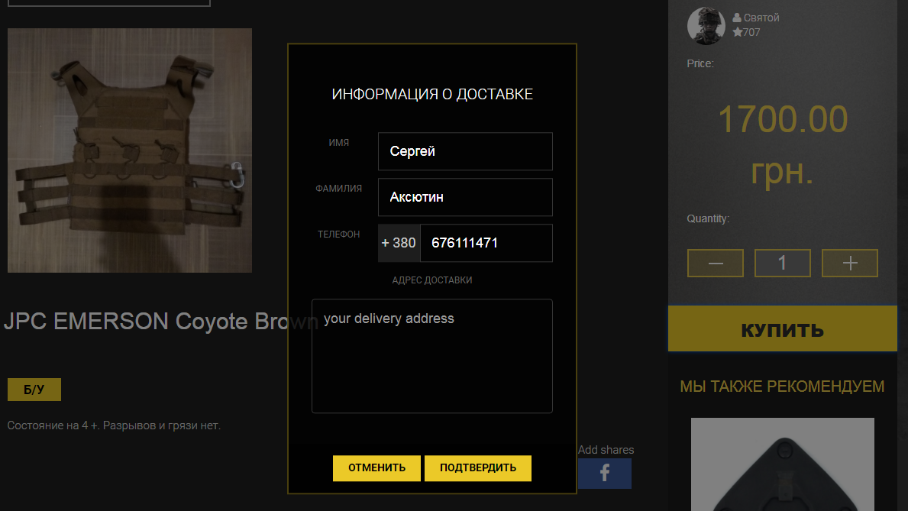Click the ИМЯ field containing Сергей

click(x=465, y=151)
